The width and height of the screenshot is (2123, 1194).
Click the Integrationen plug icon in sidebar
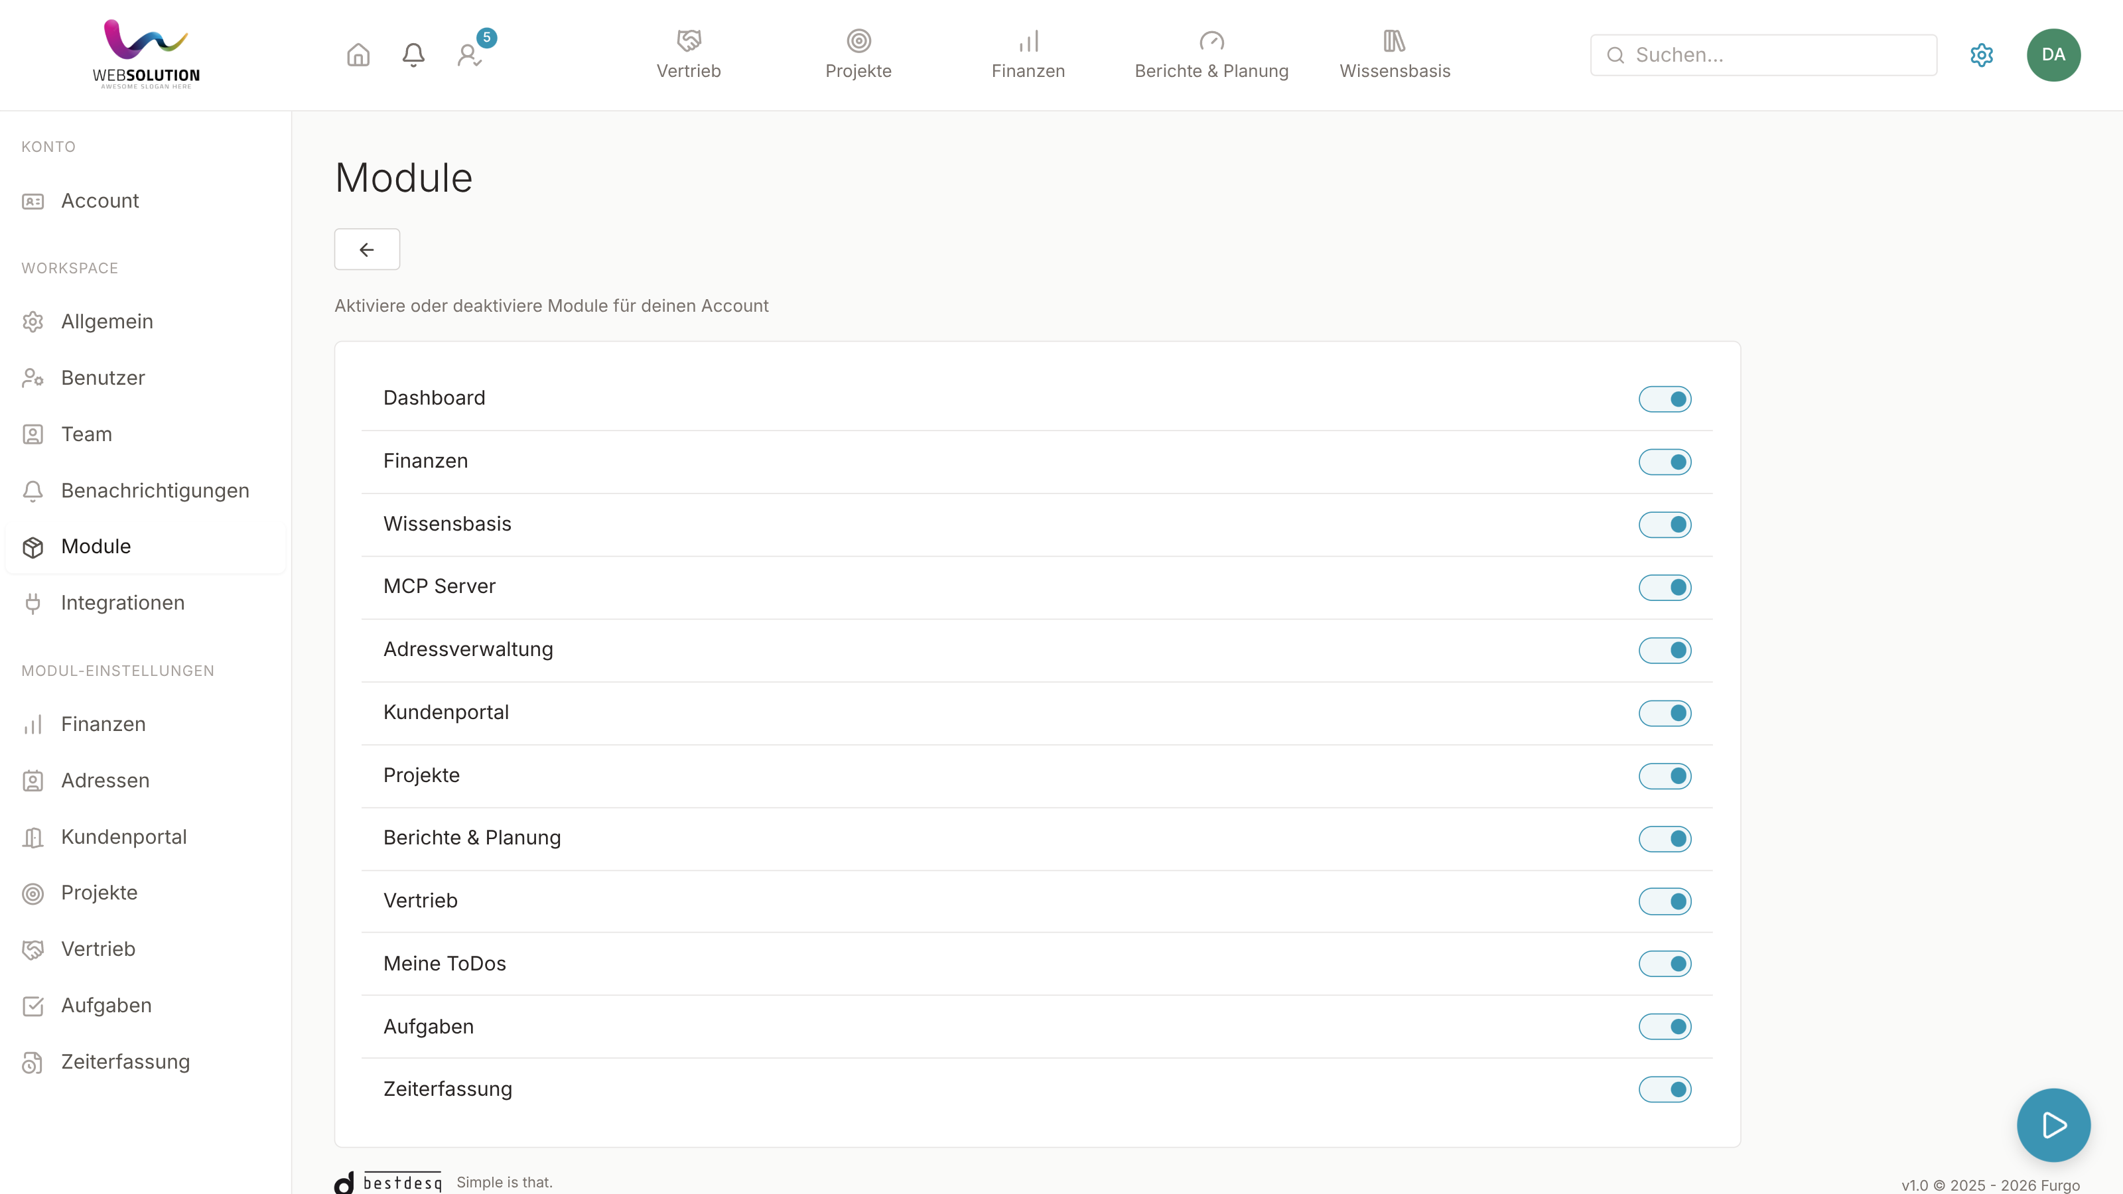coord(33,603)
